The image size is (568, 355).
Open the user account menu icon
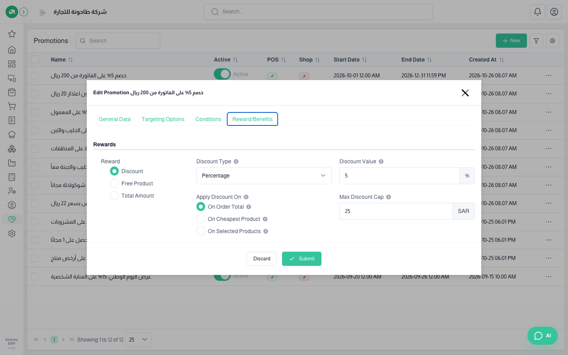[x=554, y=12]
